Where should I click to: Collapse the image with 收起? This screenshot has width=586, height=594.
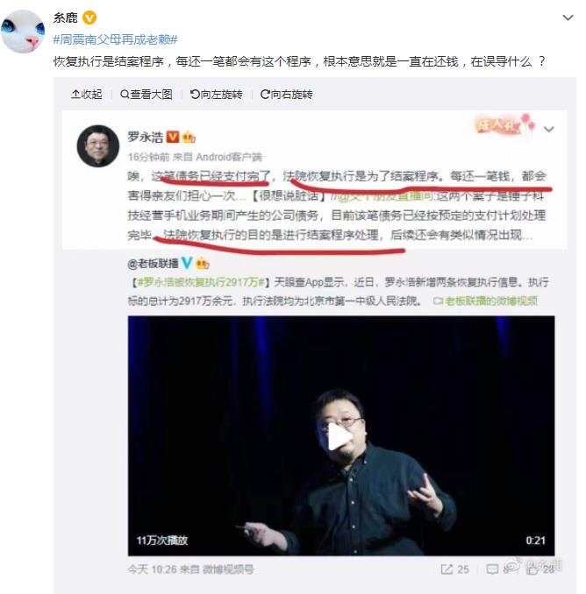pyautogui.click(x=87, y=94)
